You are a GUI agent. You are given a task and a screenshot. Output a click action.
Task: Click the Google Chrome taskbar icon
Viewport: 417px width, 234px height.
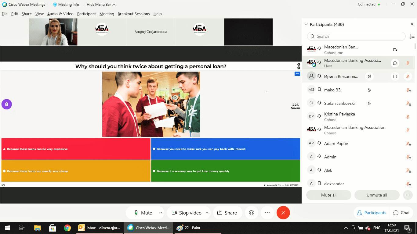point(67,228)
